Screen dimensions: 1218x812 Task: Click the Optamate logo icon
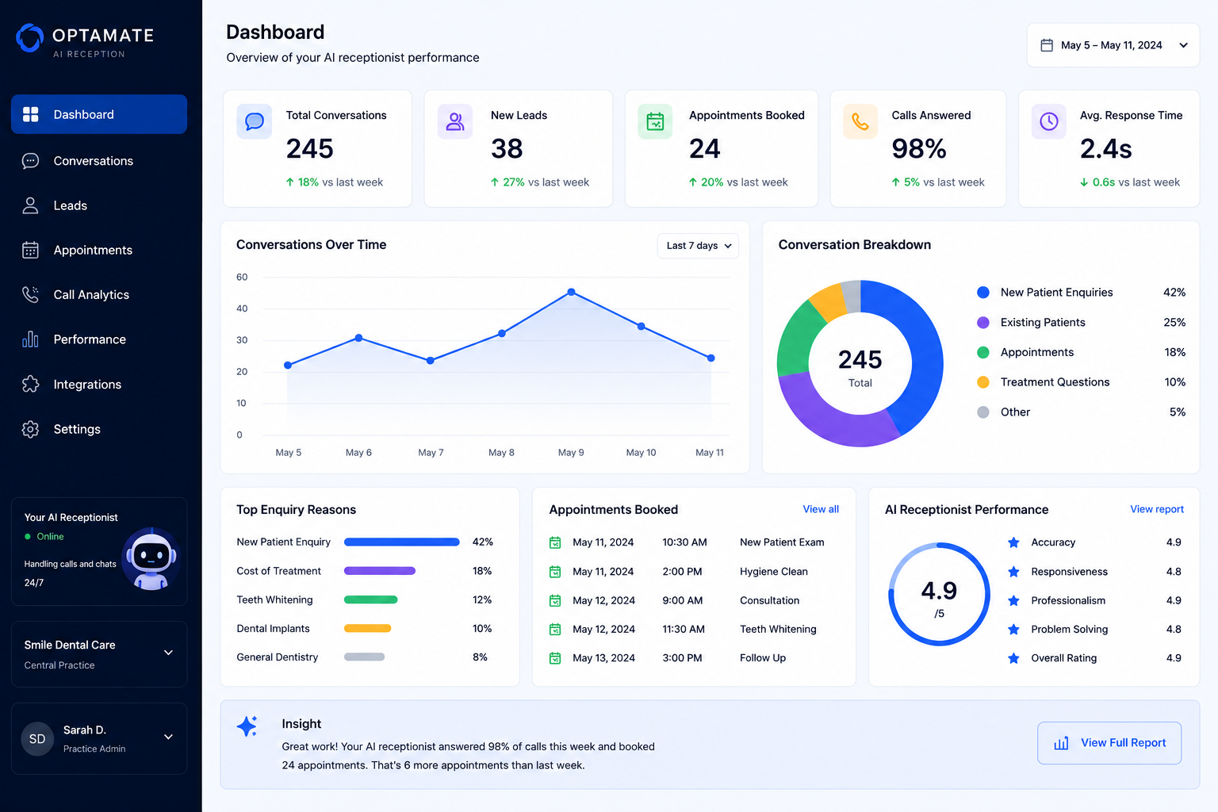click(x=30, y=38)
